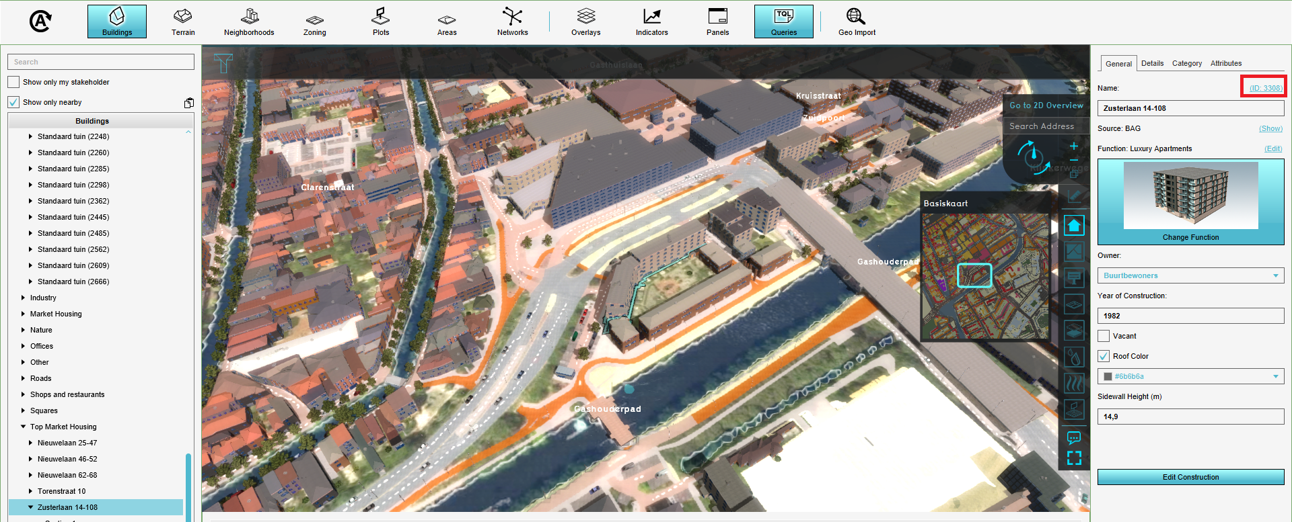Uncheck Show only nearby

pos(13,102)
